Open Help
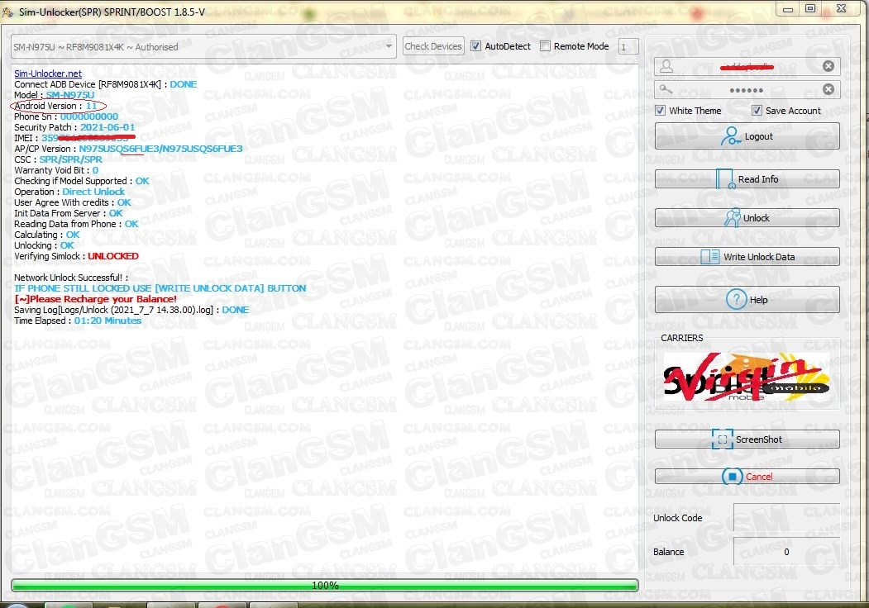The image size is (869, 608). (x=747, y=300)
